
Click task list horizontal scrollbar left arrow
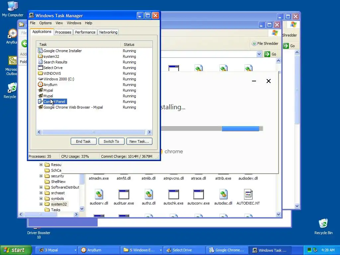39,132
